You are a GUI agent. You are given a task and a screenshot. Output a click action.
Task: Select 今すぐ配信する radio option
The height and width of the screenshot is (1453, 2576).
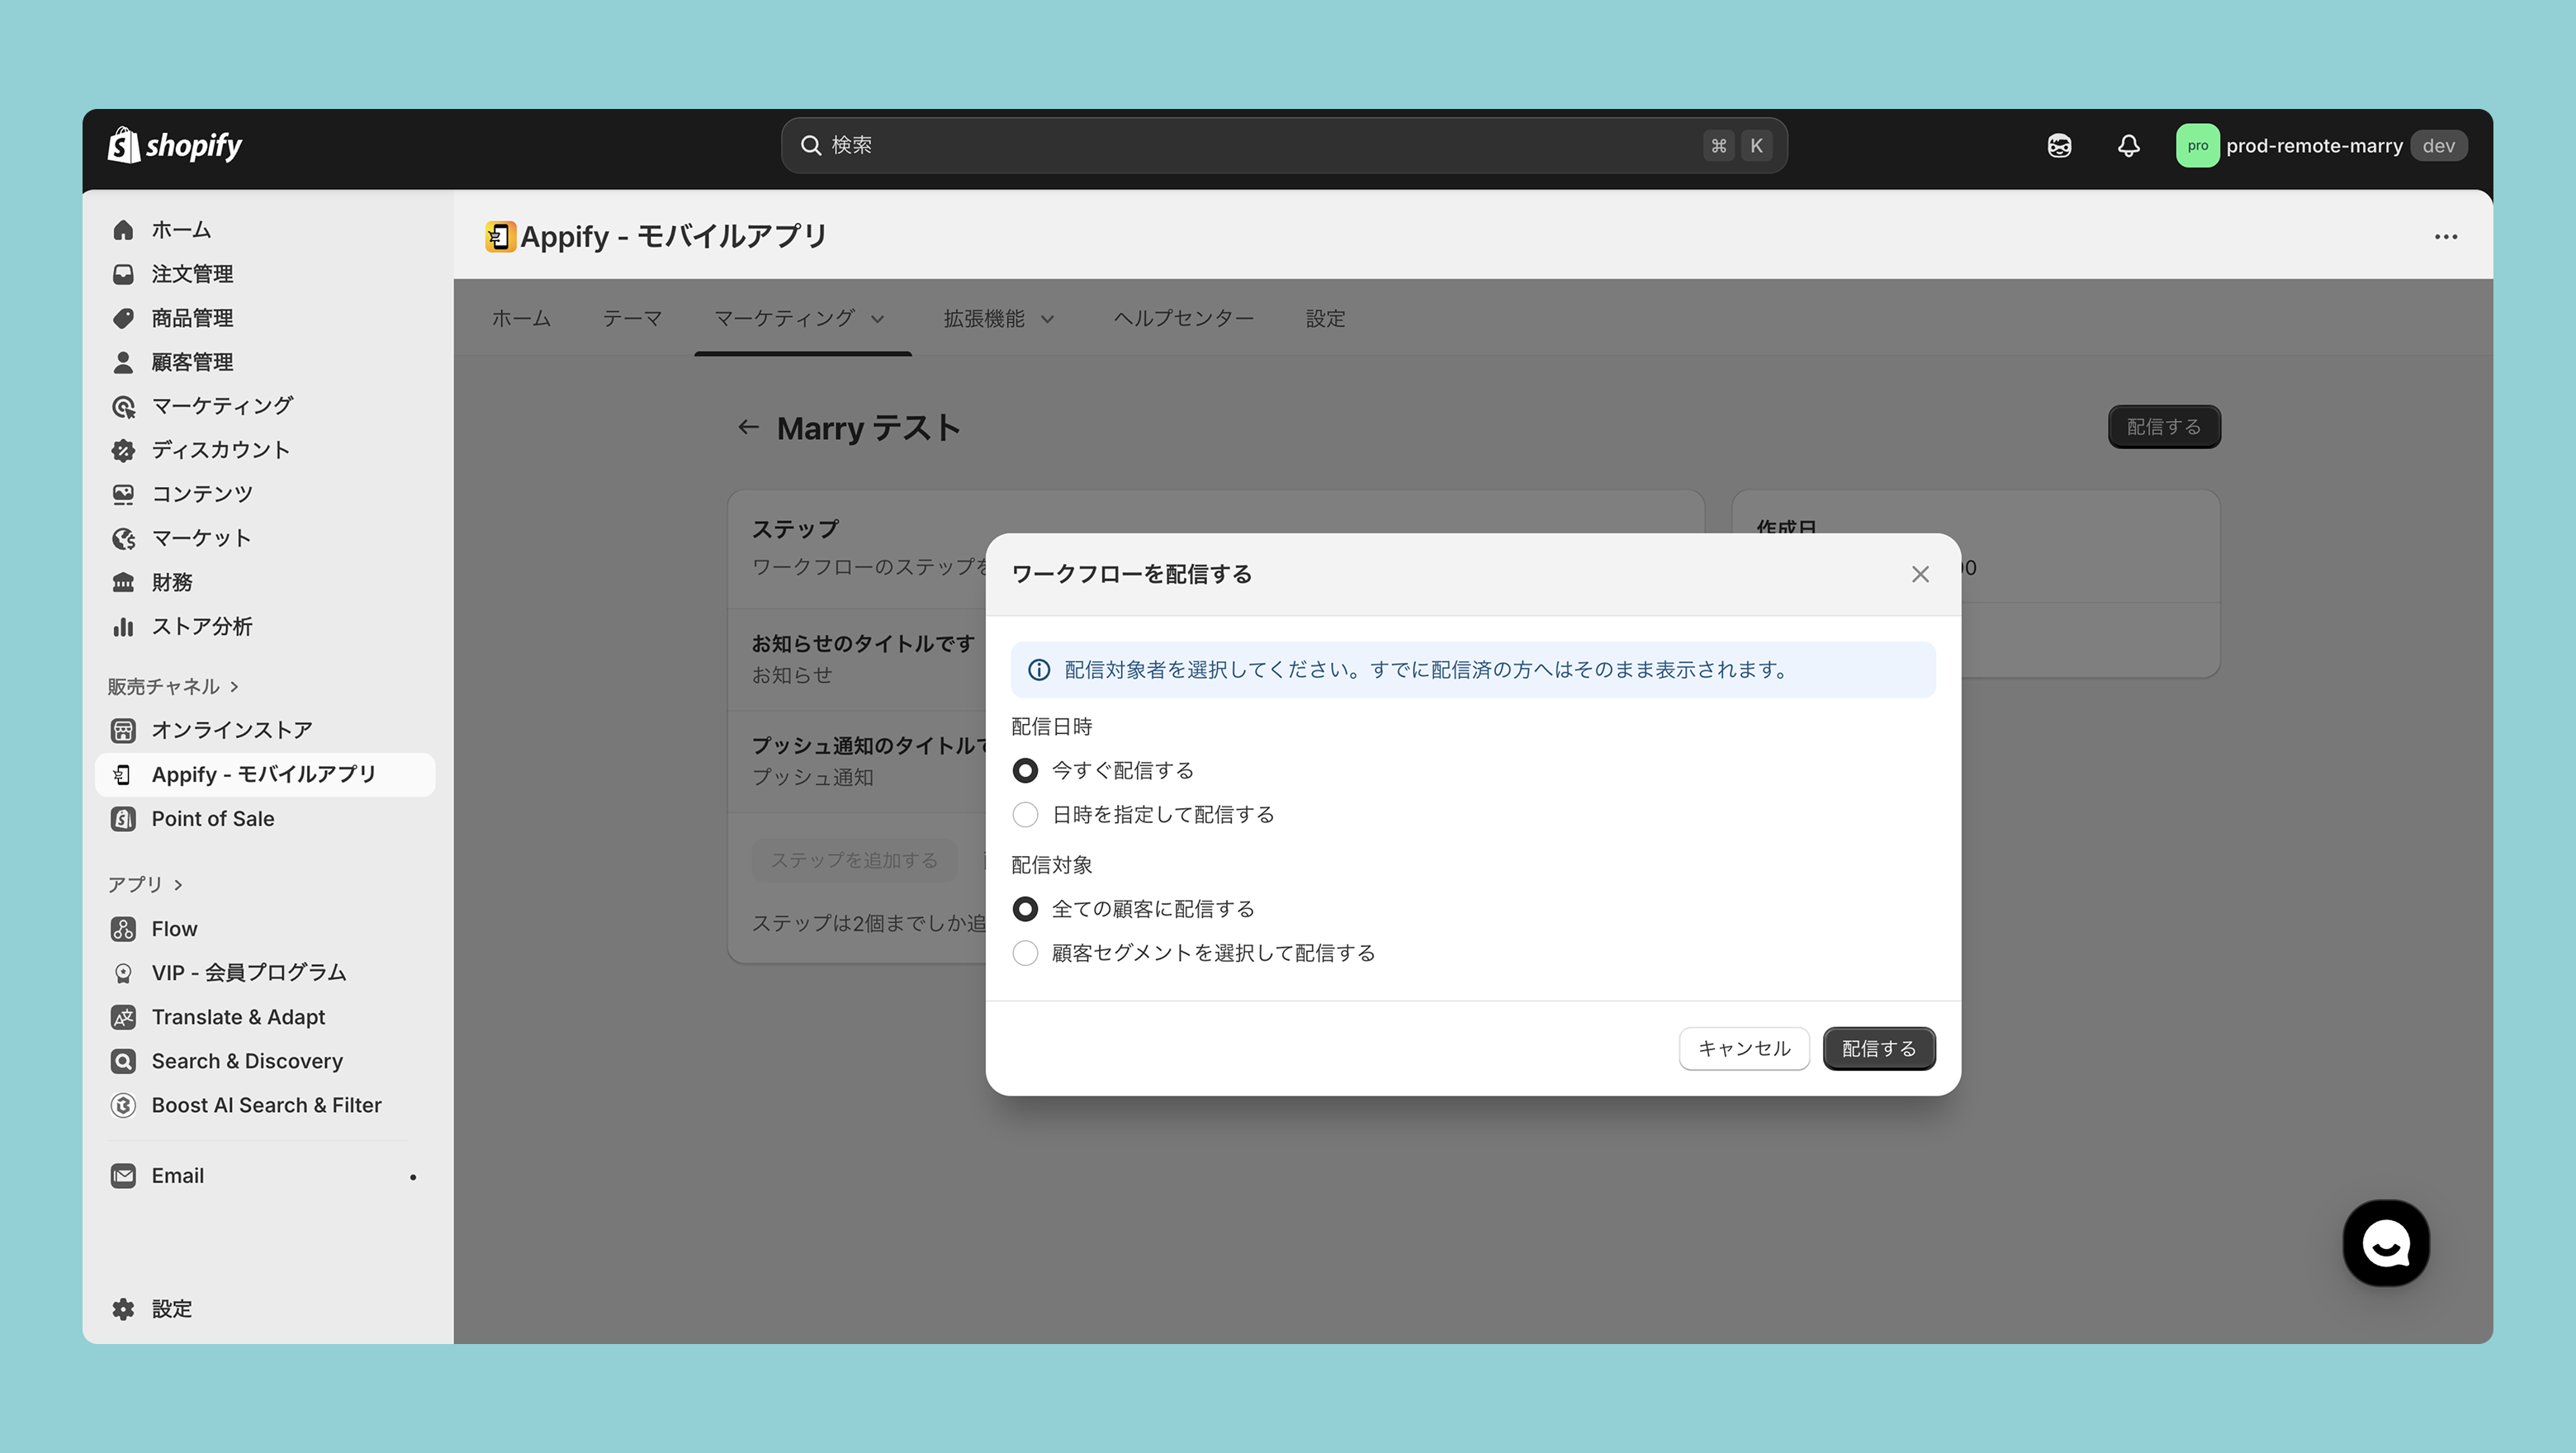(1025, 771)
